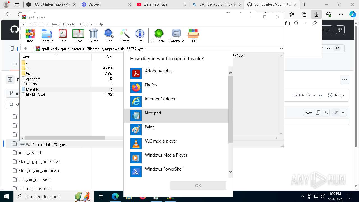
Task: Expand edit options dropdown arrow on GitHub
Action: pyautogui.click(x=343, y=113)
